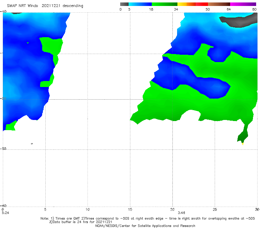
Task: Click the latitude label "-60"
Action: pos(3,206)
